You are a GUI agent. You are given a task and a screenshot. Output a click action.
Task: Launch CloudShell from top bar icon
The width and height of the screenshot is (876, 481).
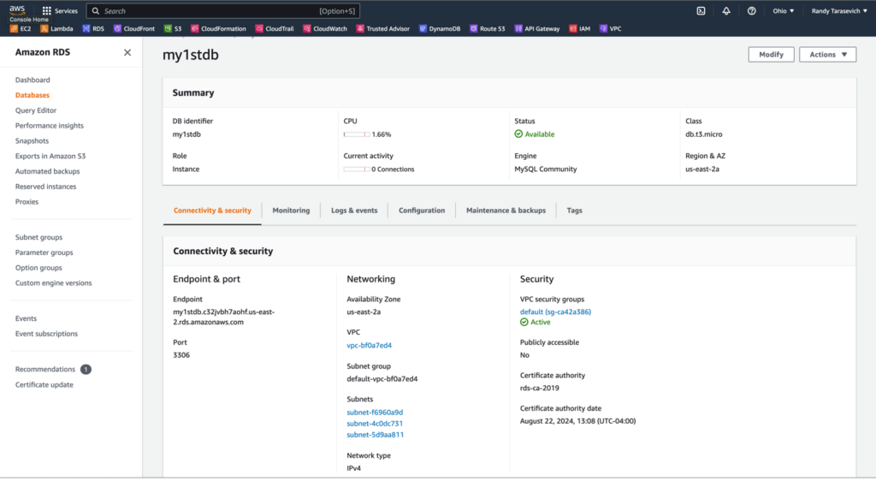[701, 10]
